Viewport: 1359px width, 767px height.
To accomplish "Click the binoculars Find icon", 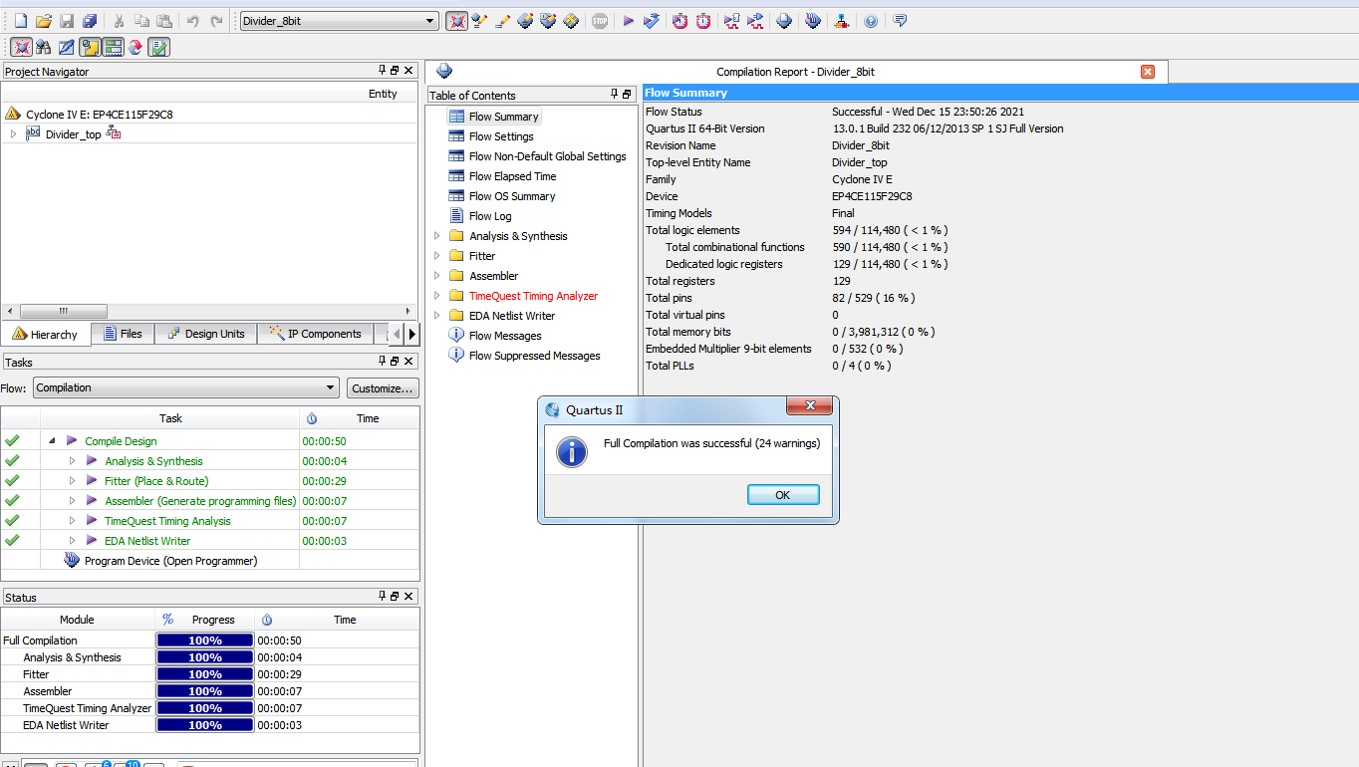I will (x=43, y=47).
